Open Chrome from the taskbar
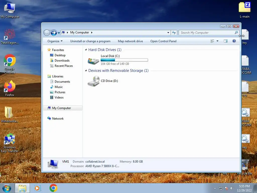This screenshot has width=257, height=193. (x=53, y=188)
